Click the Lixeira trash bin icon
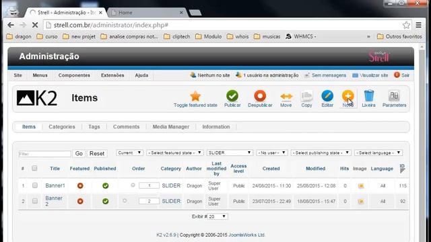The width and height of the screenshot is (431, 242). [x=368, y=95]
